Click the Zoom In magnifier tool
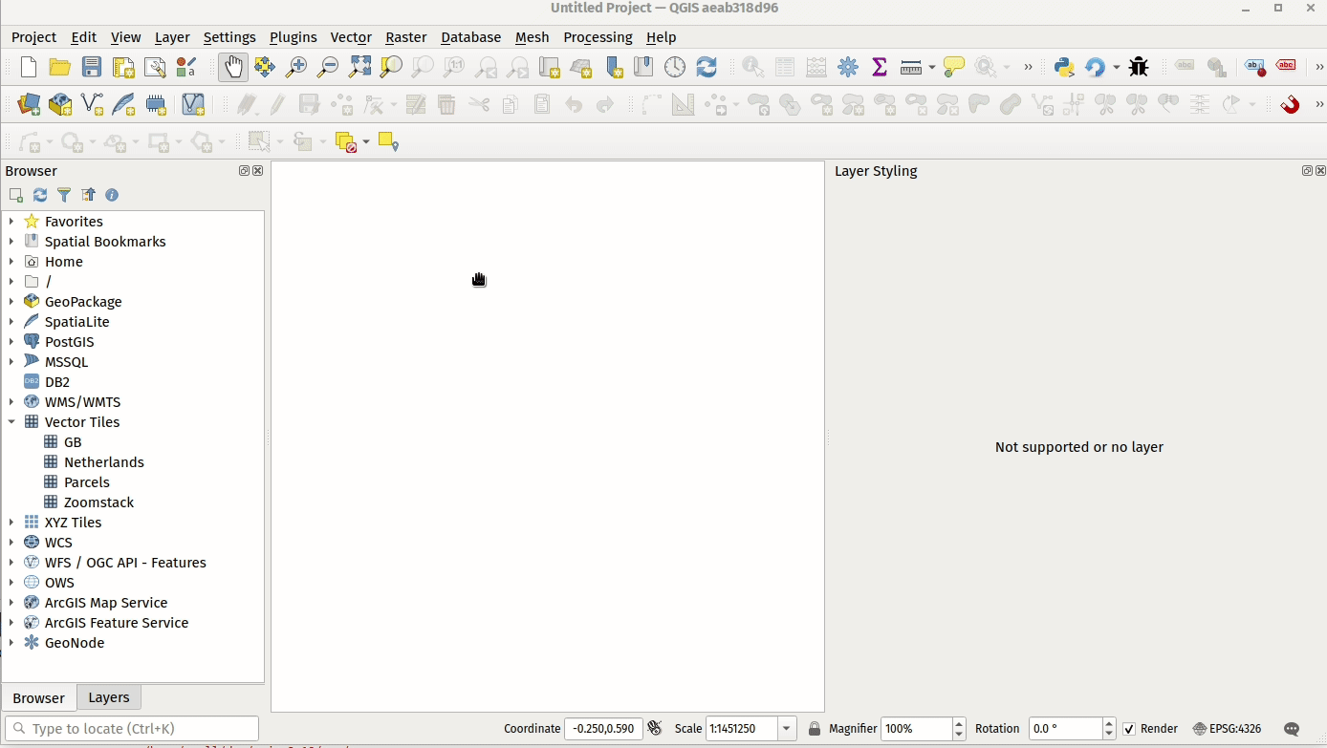Image resolution: width=1327 pixels, height=748 pixels. [296, 67]
